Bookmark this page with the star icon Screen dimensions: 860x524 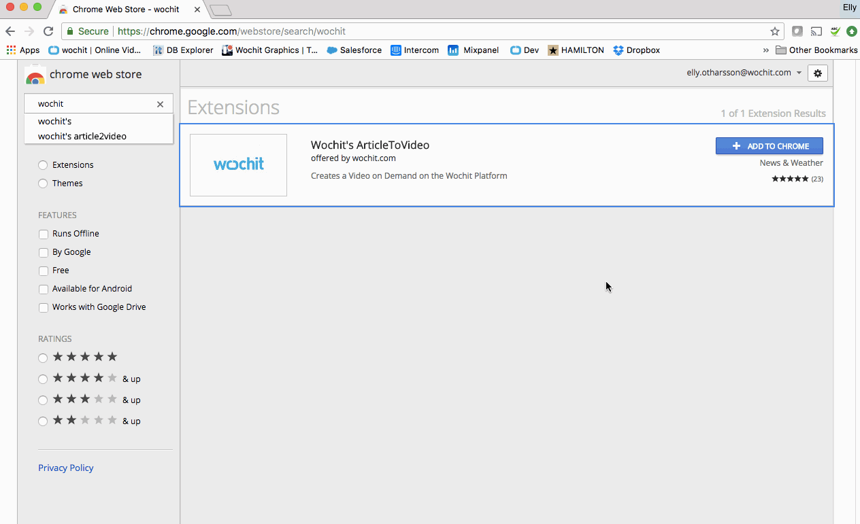[x=774, y=31]
